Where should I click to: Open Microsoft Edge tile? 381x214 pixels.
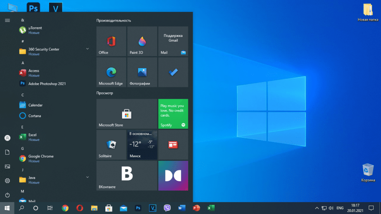click(x=111, y=72)
